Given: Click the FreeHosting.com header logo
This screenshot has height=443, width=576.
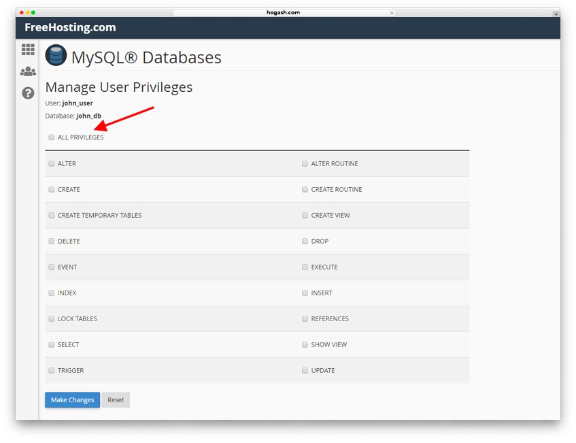Looking at the screenshot, I should (70, 27).
